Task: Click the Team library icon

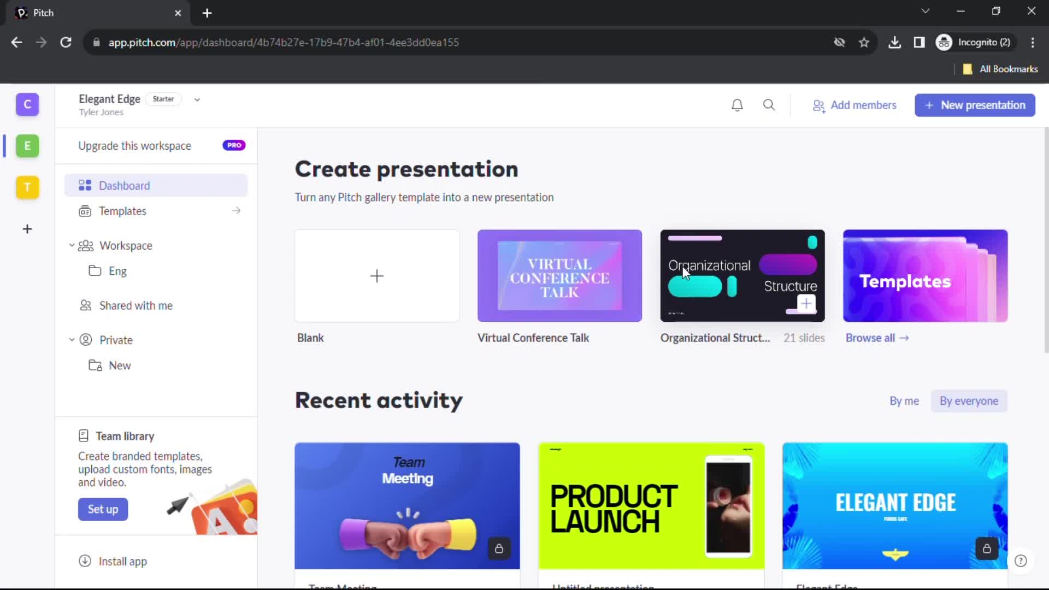Action: (84, 435)
